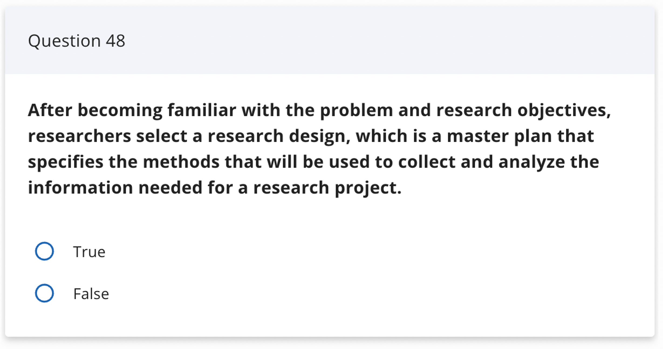Click the Question 48 header
Viewport: 663px width, 349px height.
(x=77, y=40)
